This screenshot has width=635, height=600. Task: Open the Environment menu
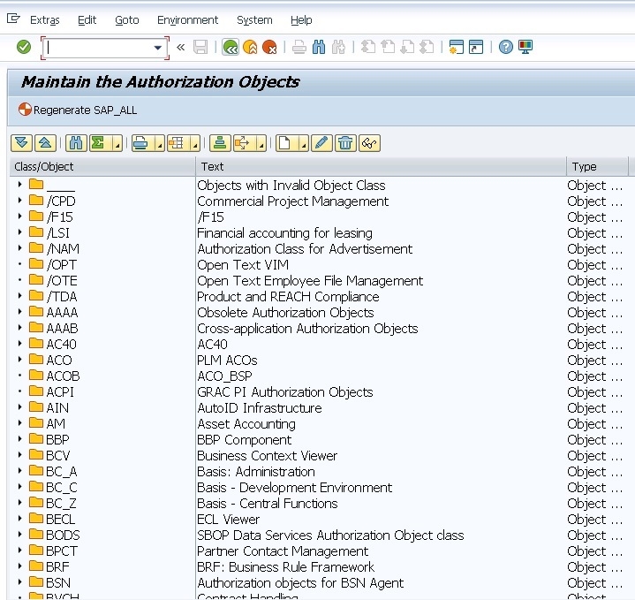(187, 19)
